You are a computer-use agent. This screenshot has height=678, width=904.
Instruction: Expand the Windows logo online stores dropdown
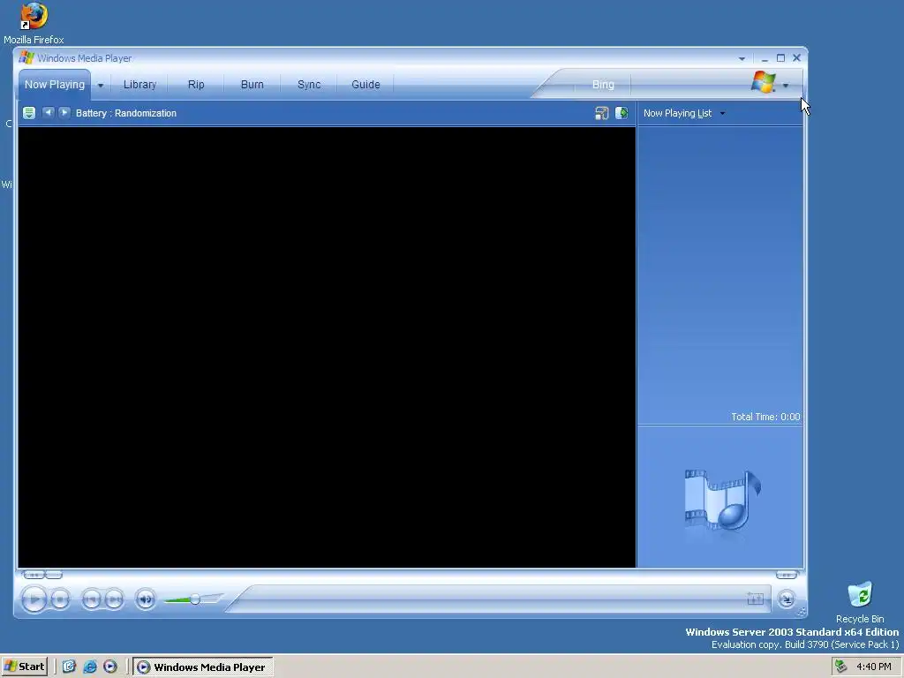pos(785,86)
